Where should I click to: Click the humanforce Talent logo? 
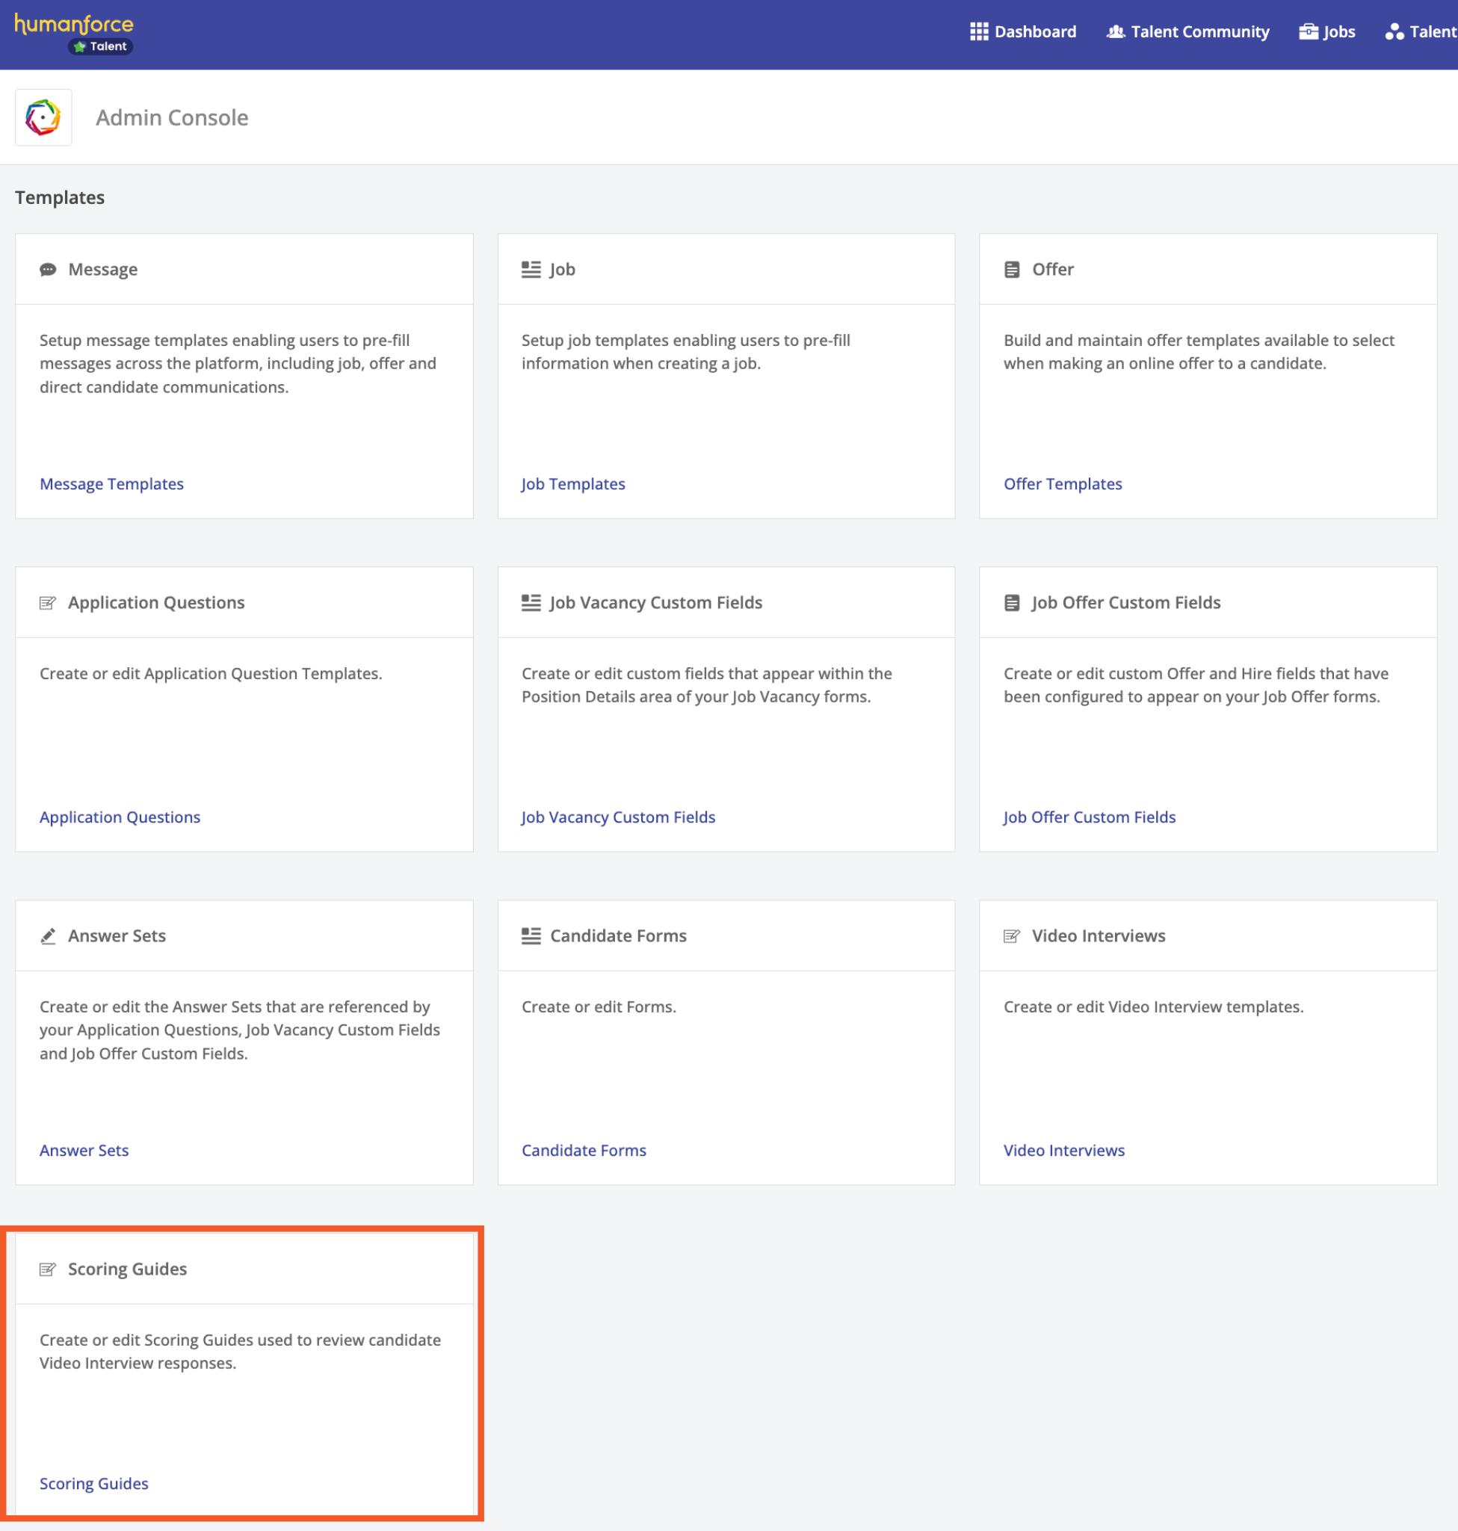point(74,34)
